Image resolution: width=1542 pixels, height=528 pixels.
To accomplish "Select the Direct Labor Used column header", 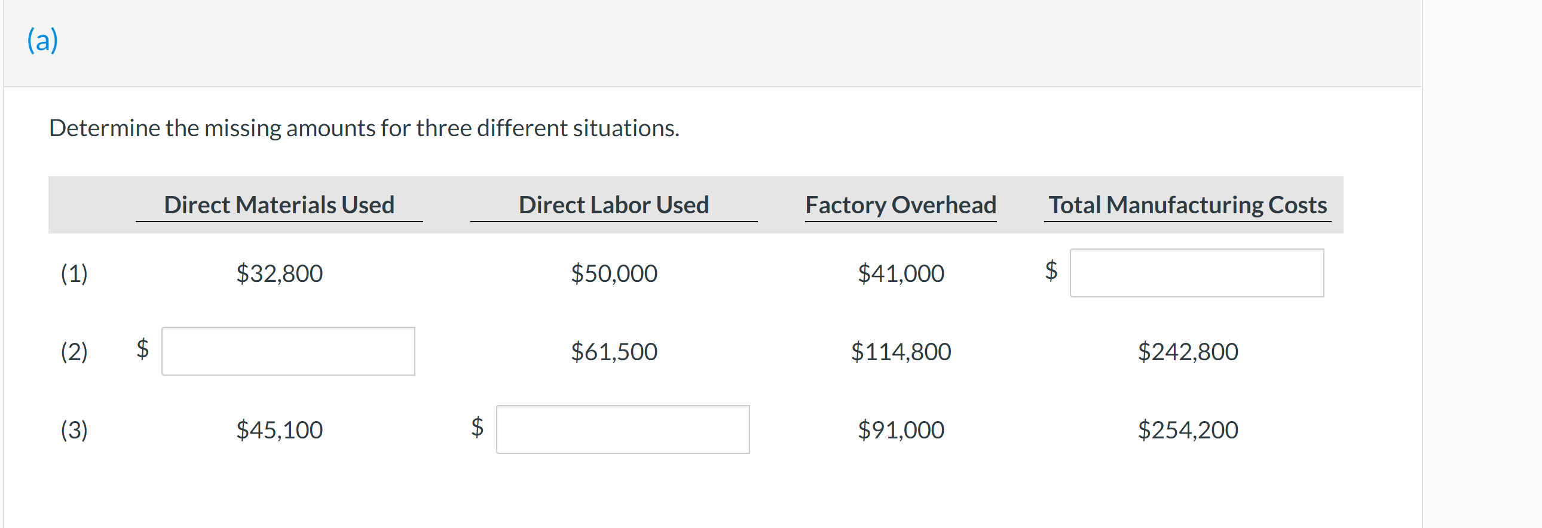I will (614, 204).
